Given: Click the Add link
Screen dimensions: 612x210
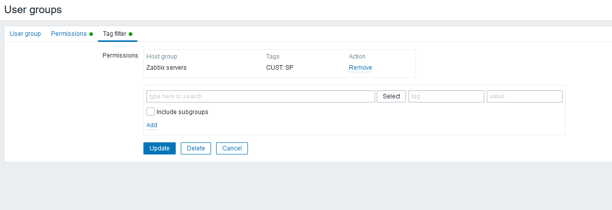Looking at the screenshot, I should [151, 125].
